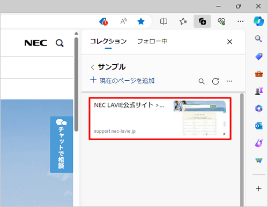Click the サンプル collection title
Image resolution: width=268 pixels, height=207 pixels.
pyautogui.click(x=111, y=67)
